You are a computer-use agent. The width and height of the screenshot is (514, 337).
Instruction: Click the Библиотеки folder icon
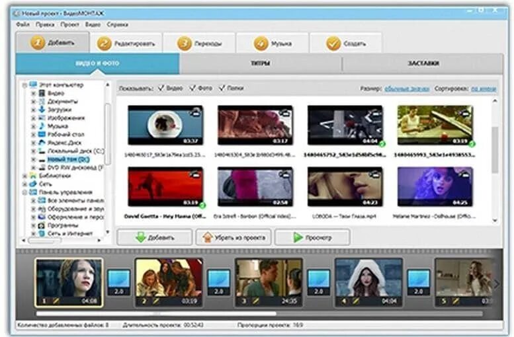pyautogui.click(x=33, y=176)
